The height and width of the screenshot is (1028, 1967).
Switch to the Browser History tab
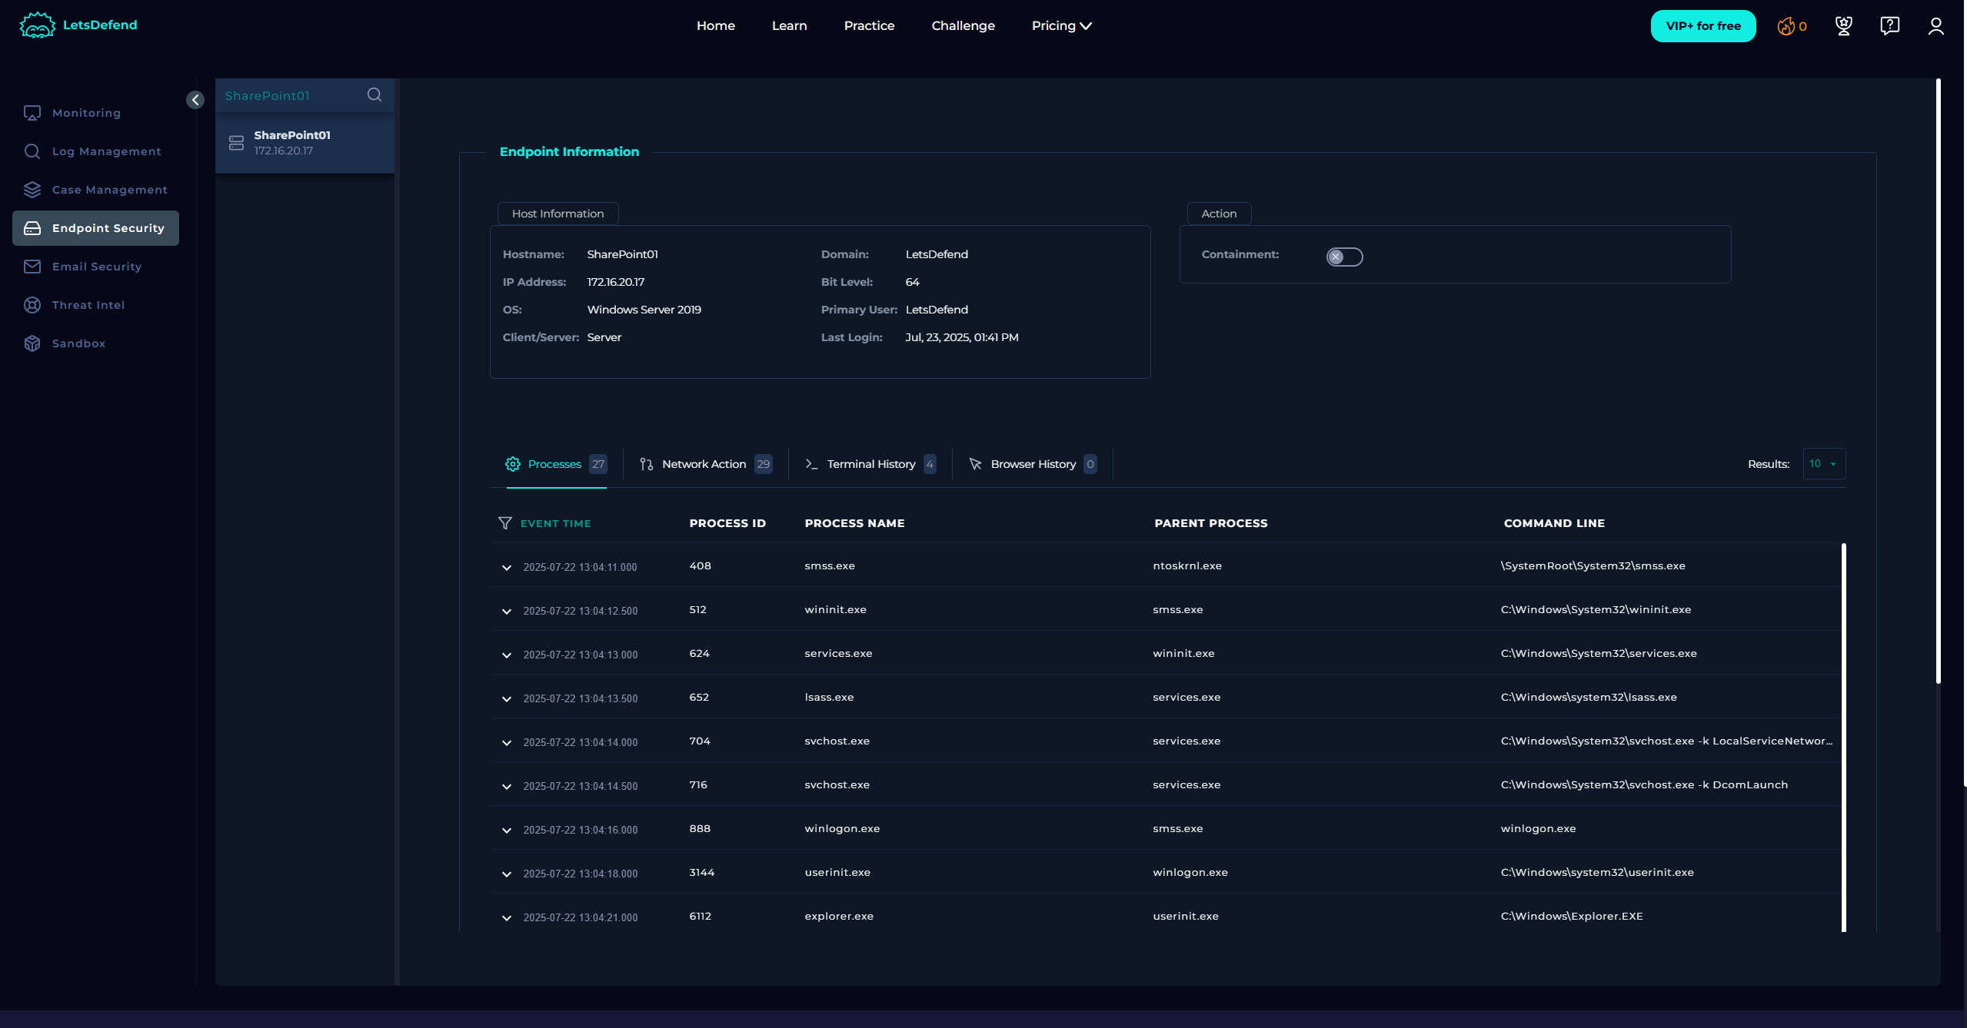pyautogui.click(x=1033, y=464)
